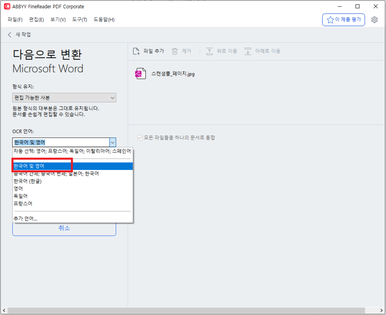
Task: Select 프랑스어 language option
Action: pyautogui.click(x=72, y=203)
